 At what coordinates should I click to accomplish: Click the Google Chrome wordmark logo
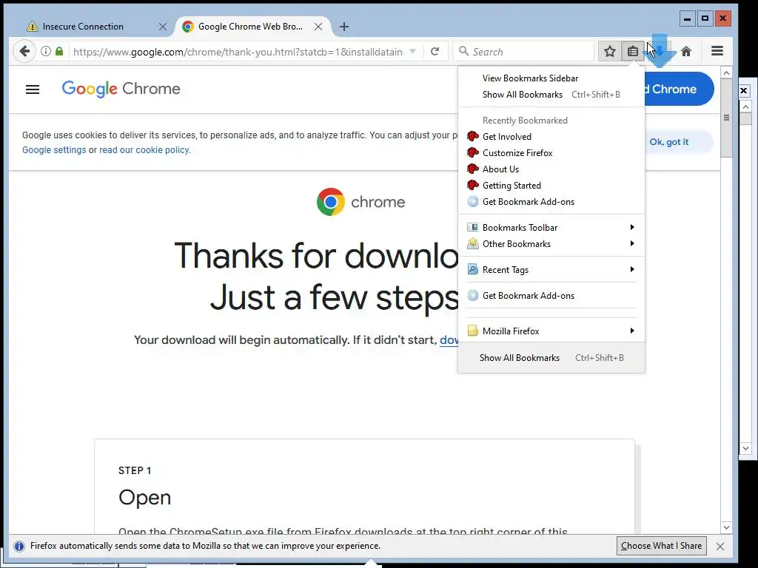[121, 89]
